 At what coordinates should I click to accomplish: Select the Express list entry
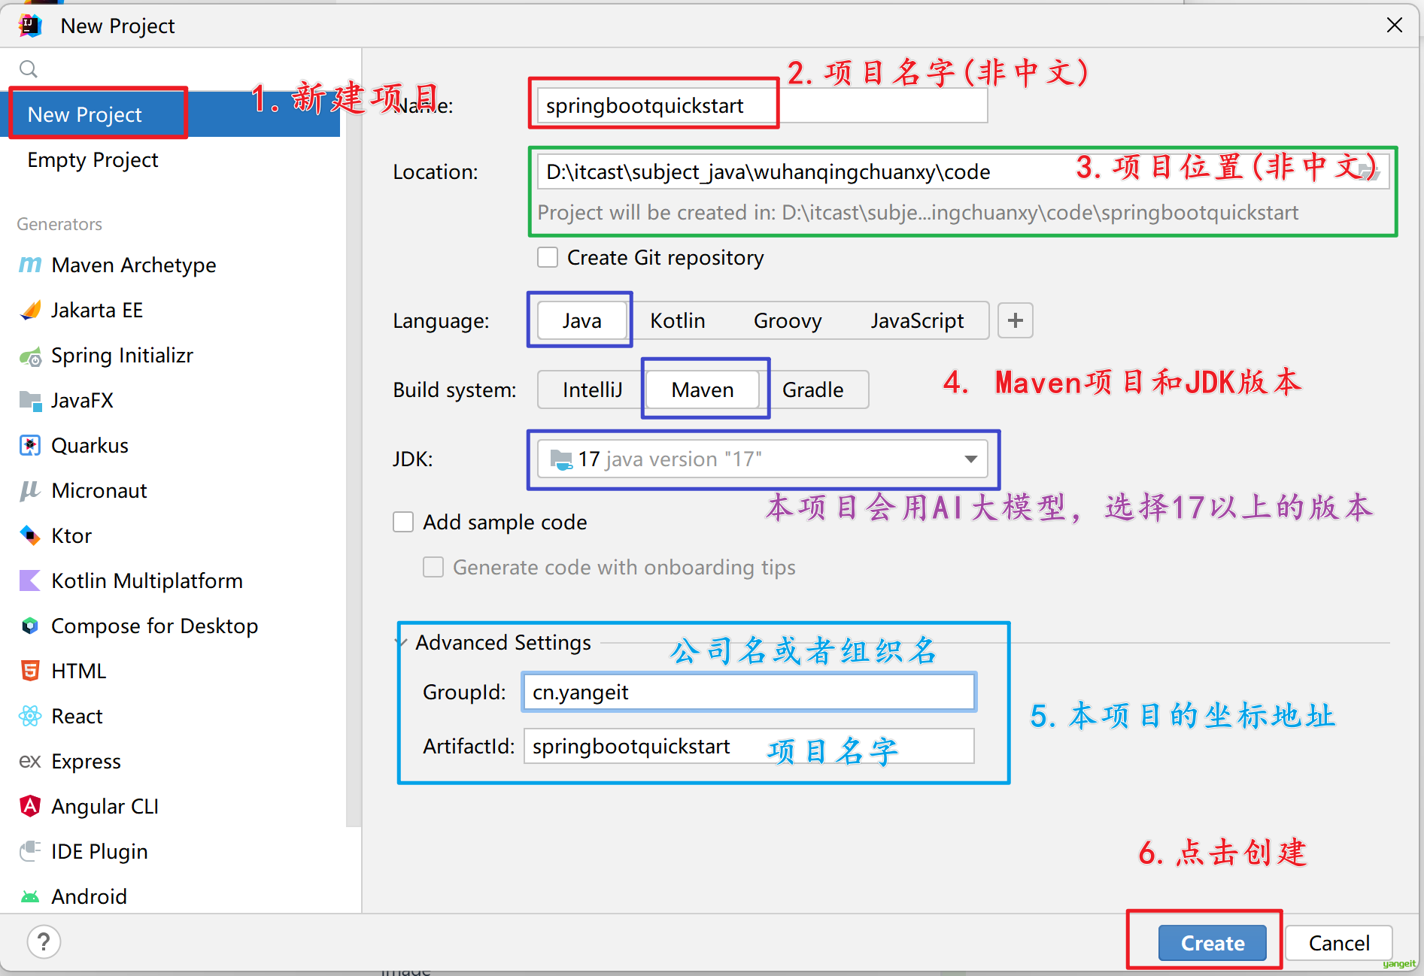(x=86, y=762)
